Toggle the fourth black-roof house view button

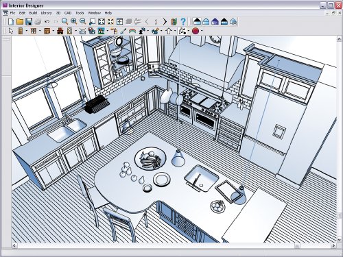pos(224,22)
